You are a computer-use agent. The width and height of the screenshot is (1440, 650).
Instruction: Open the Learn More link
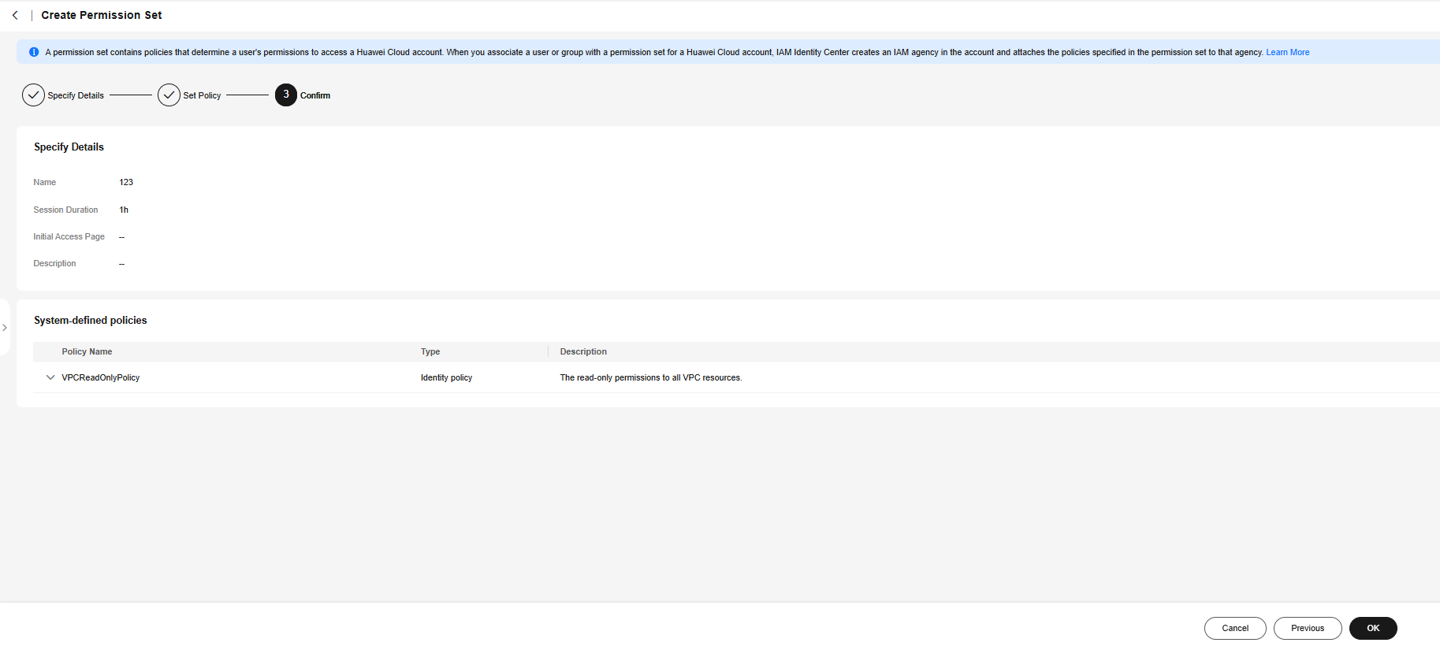click(1287, 52)
